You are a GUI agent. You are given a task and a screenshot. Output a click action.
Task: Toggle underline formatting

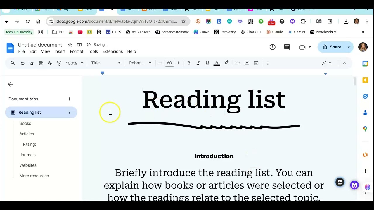(207, 63)
